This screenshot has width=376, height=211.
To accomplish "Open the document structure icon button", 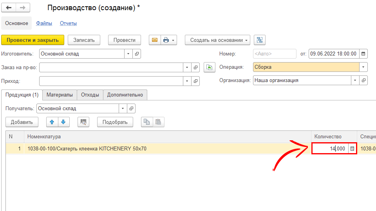I will 260,40.
